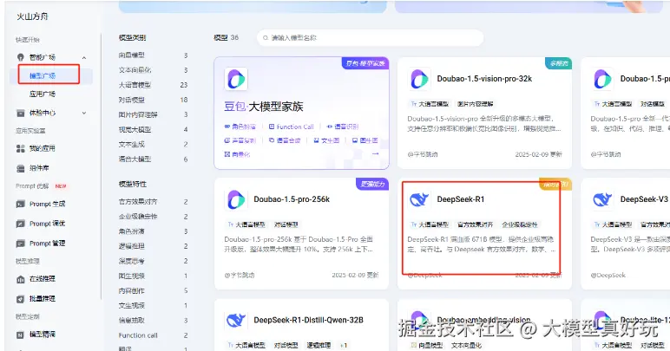Open 批量推理 in the sidebar
Screen dimensions: 670x351
[43, 299]
